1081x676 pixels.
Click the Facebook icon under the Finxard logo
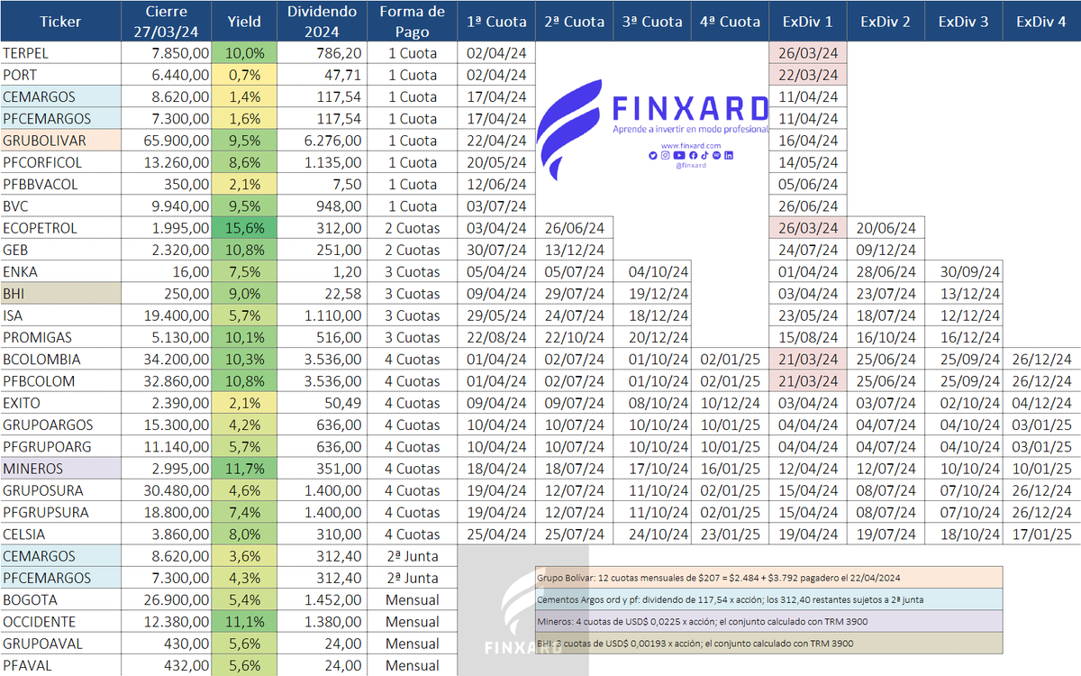[x=693, y=156]
